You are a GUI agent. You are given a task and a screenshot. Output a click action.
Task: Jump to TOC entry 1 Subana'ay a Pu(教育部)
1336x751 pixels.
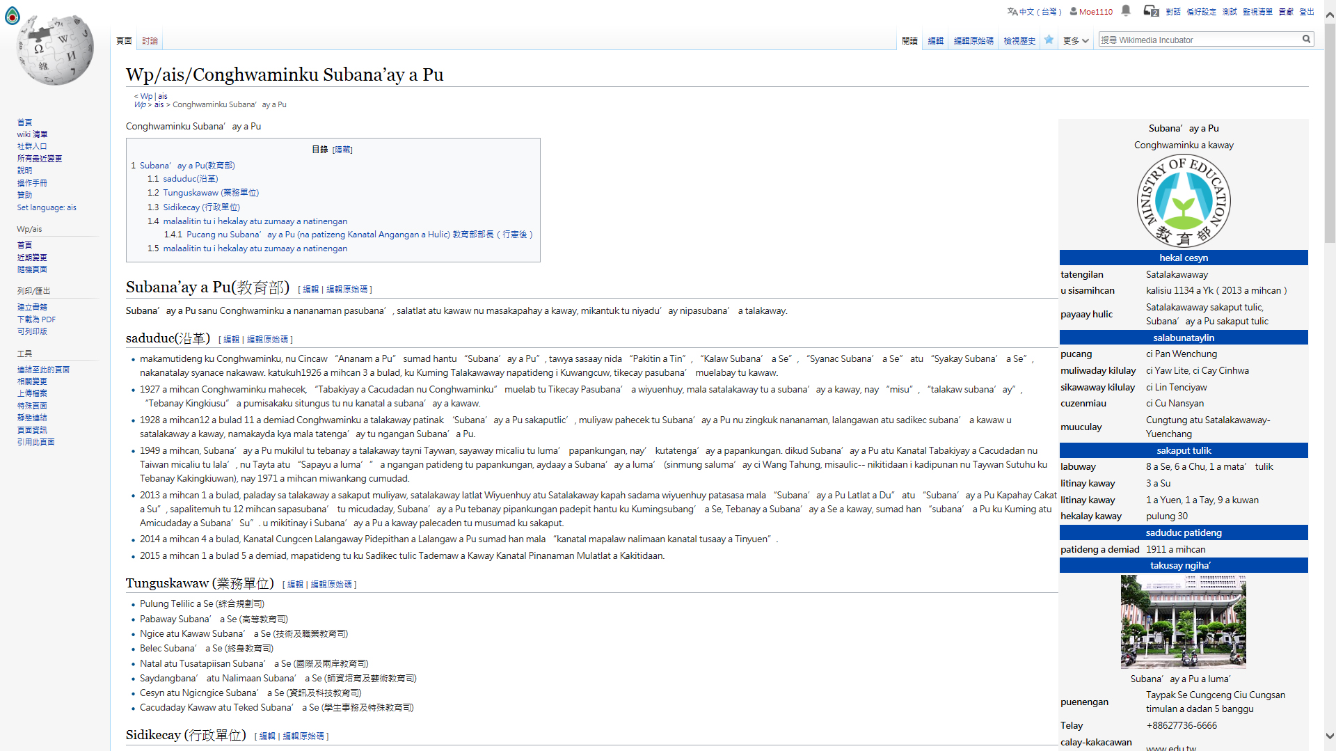coord(183,166)
